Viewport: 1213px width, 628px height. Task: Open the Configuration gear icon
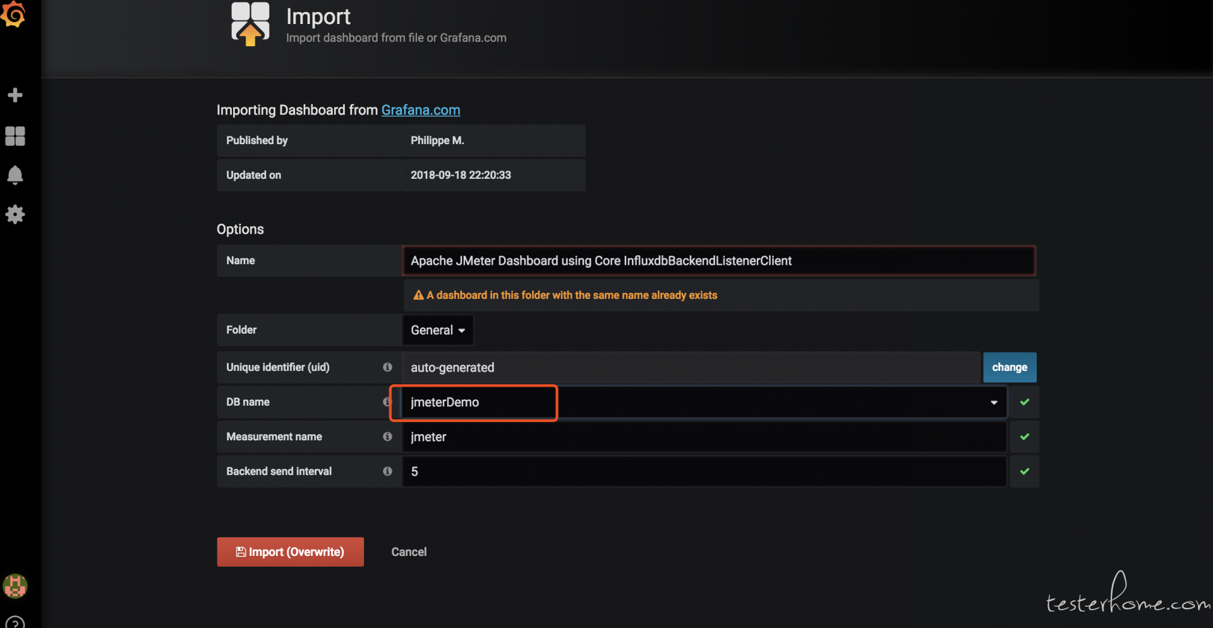pyautogui.click(x=15, y=215)
